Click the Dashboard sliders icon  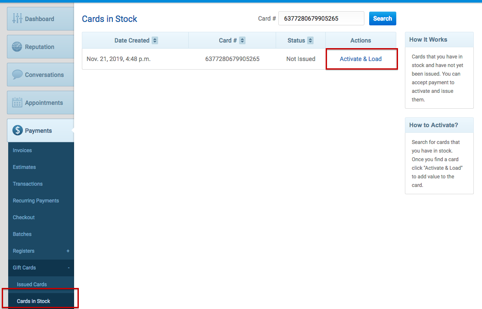coord(17,19)
